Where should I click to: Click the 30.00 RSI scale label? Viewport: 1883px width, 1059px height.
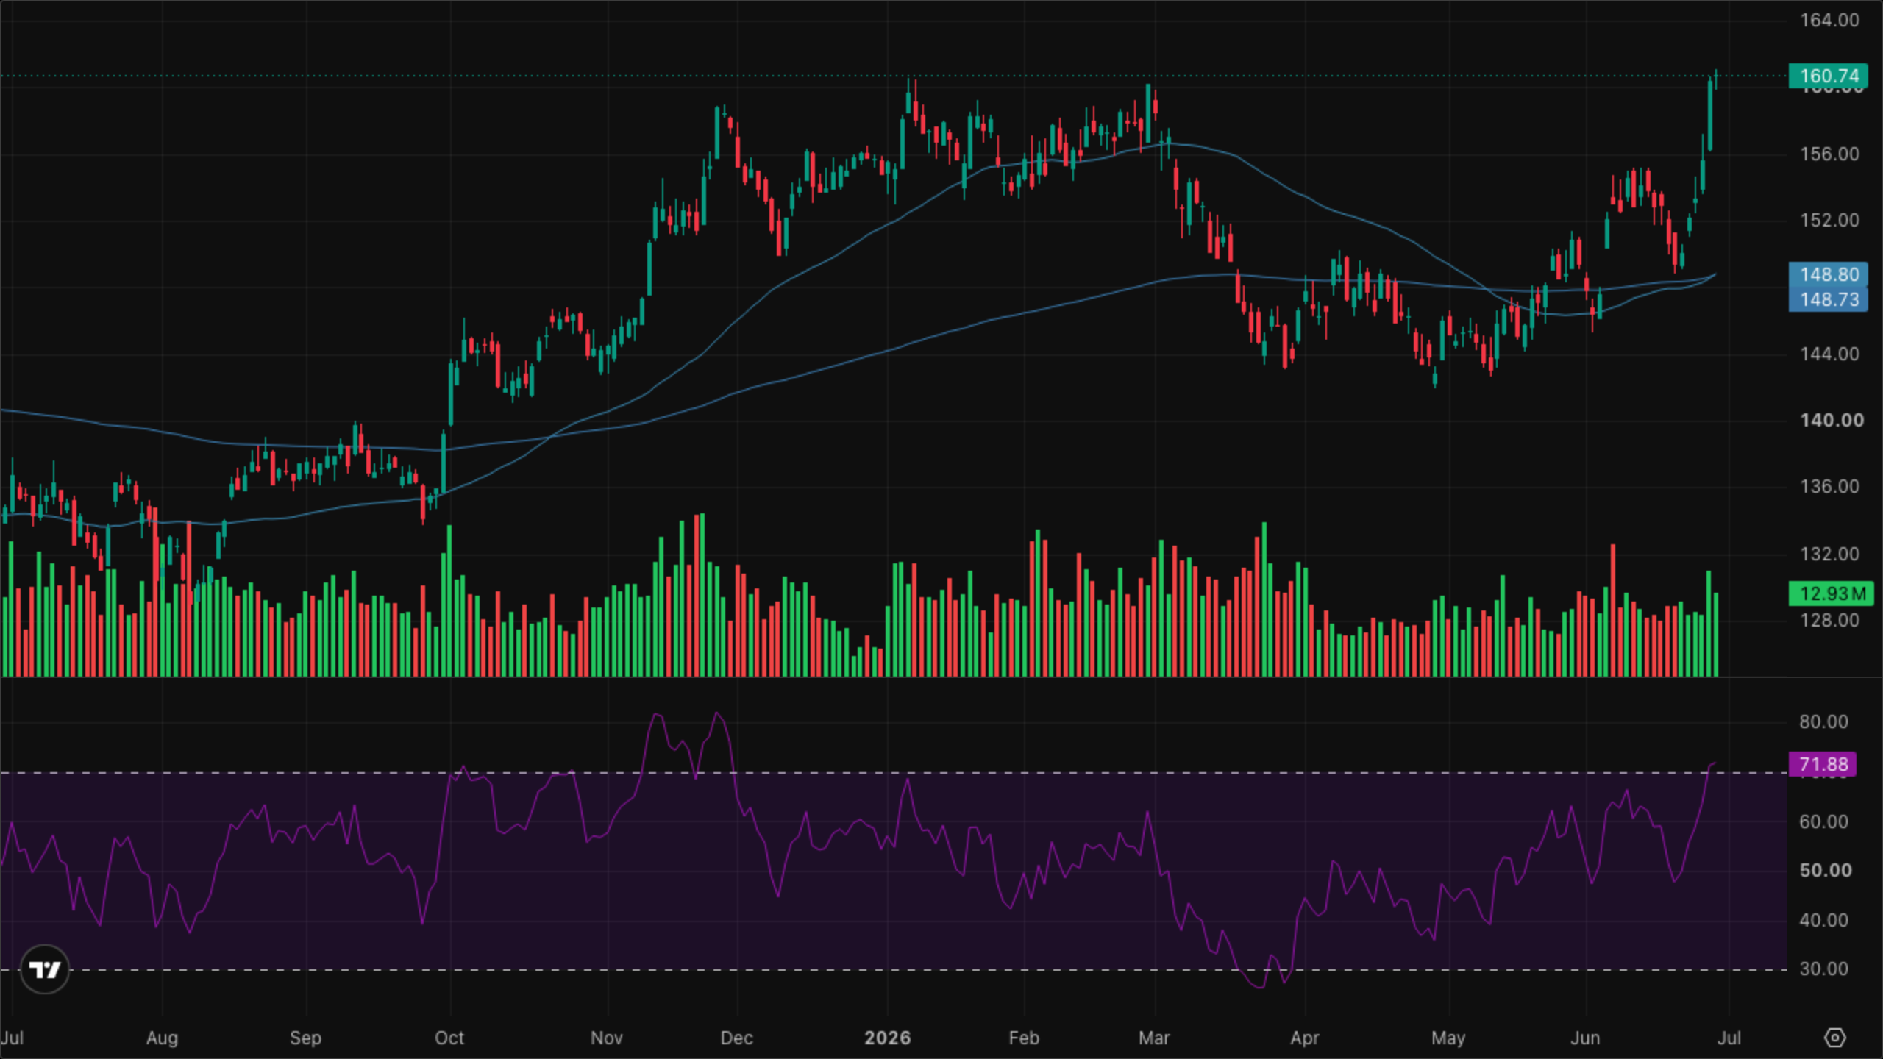(x=1823, y=969)
